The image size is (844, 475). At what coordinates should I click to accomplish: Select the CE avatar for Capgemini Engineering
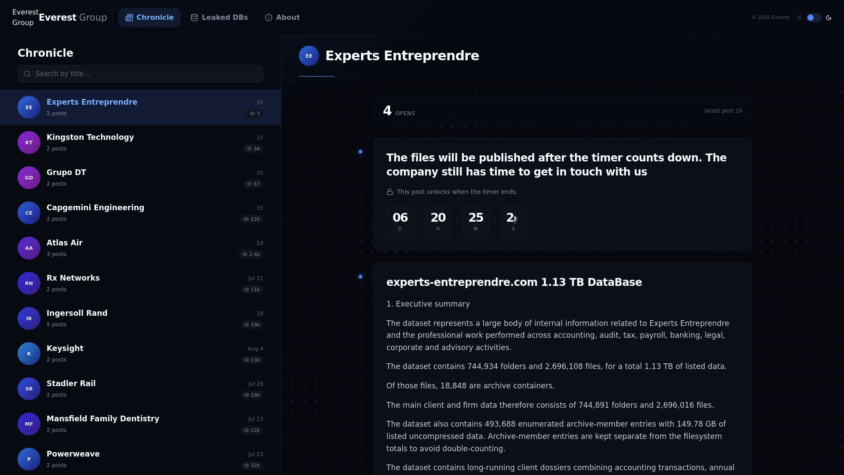tap(29, 213)
